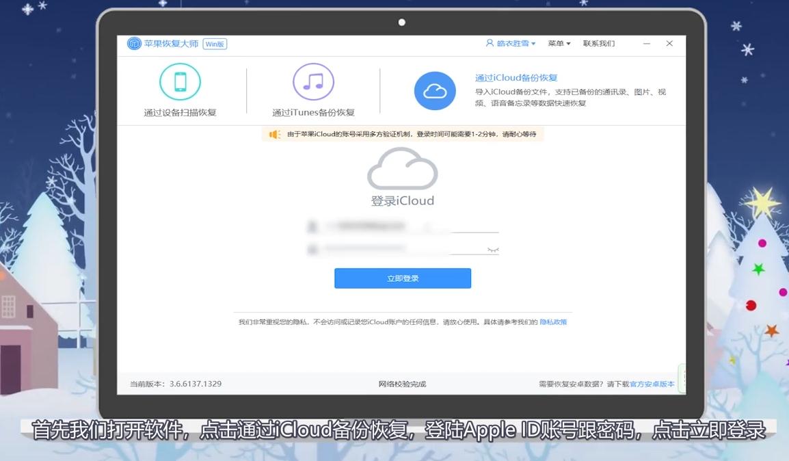Click the iCloud login time notice text
Screen dimensions: 789x461
[412, 134]
